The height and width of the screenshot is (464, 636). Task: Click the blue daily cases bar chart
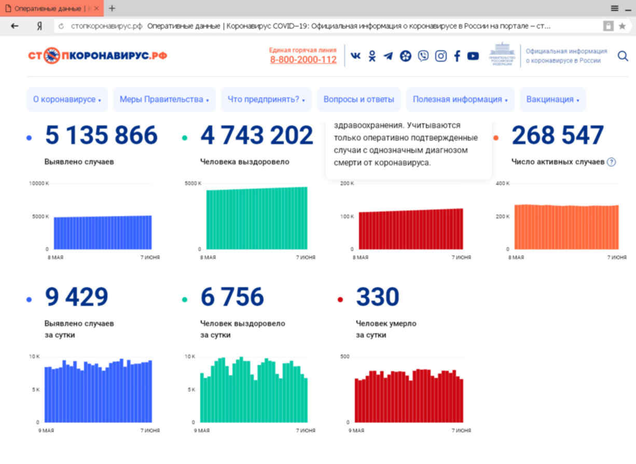[x=98, y=391]
